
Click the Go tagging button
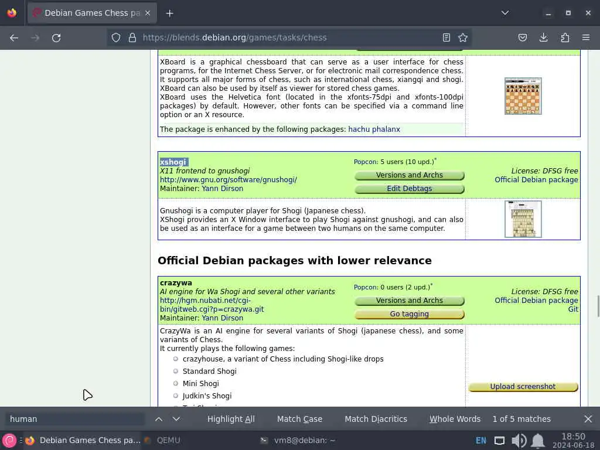click(410, 314)
